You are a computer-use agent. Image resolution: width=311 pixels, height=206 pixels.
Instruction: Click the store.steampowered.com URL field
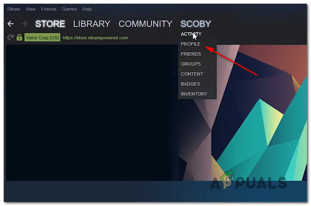tap(95, 38)
